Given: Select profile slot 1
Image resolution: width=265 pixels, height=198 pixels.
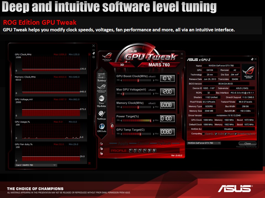Looking at the screenshot, I should pos(131,151).
